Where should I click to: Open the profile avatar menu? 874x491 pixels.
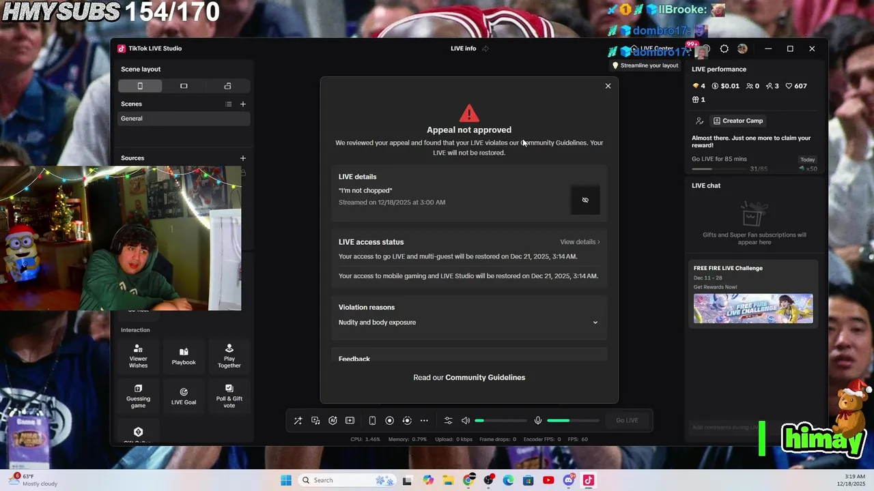tap(742, 48)
